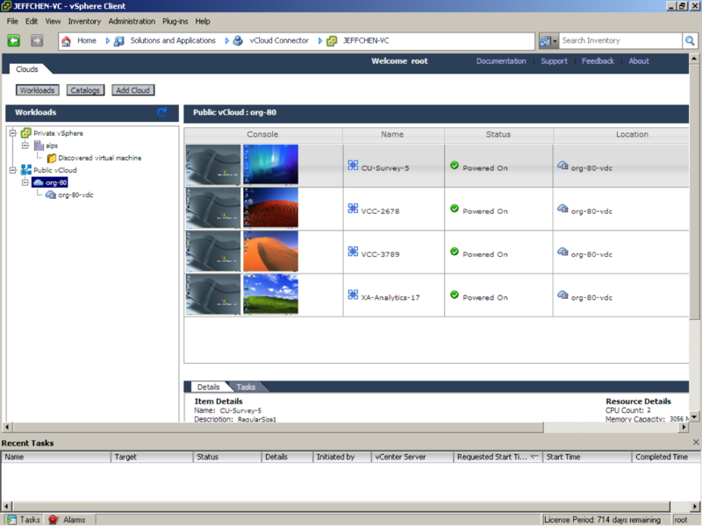Select the Details tab
702x526 pixels.
tap(209, 387)
